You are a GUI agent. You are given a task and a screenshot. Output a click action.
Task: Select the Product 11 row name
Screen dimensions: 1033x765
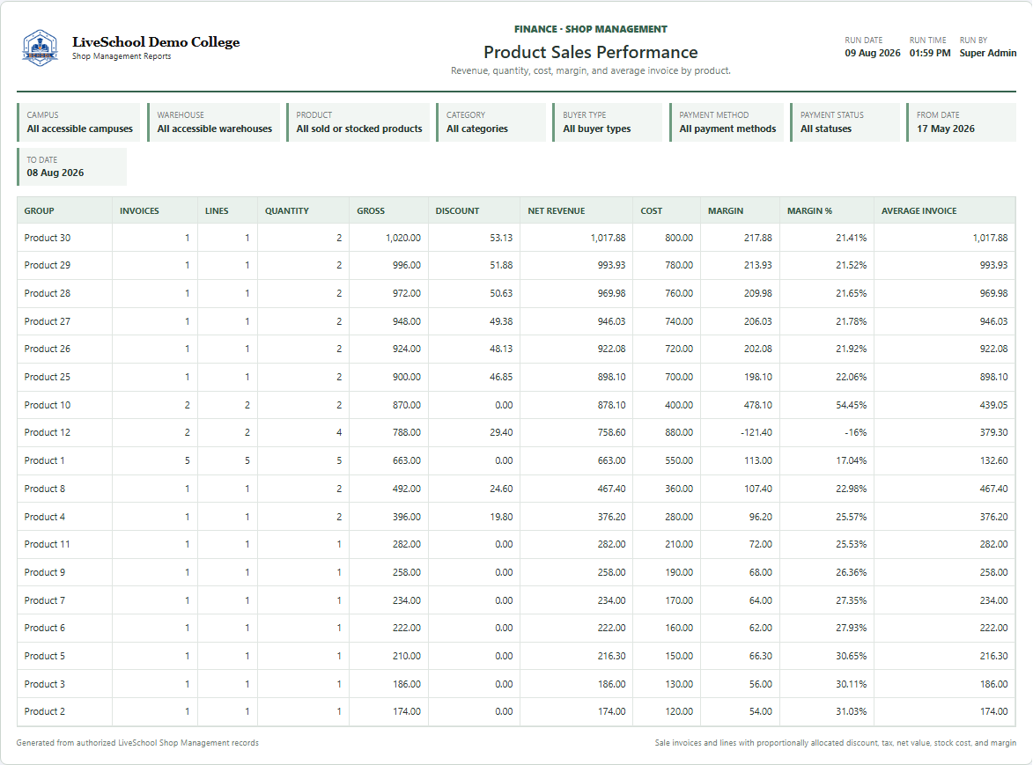tap(47, 544)
